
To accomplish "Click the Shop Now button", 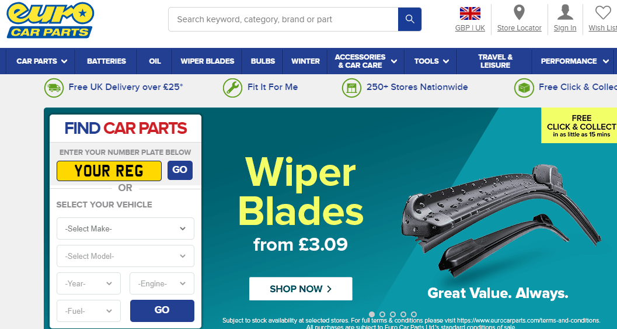I will click(301, 289).
